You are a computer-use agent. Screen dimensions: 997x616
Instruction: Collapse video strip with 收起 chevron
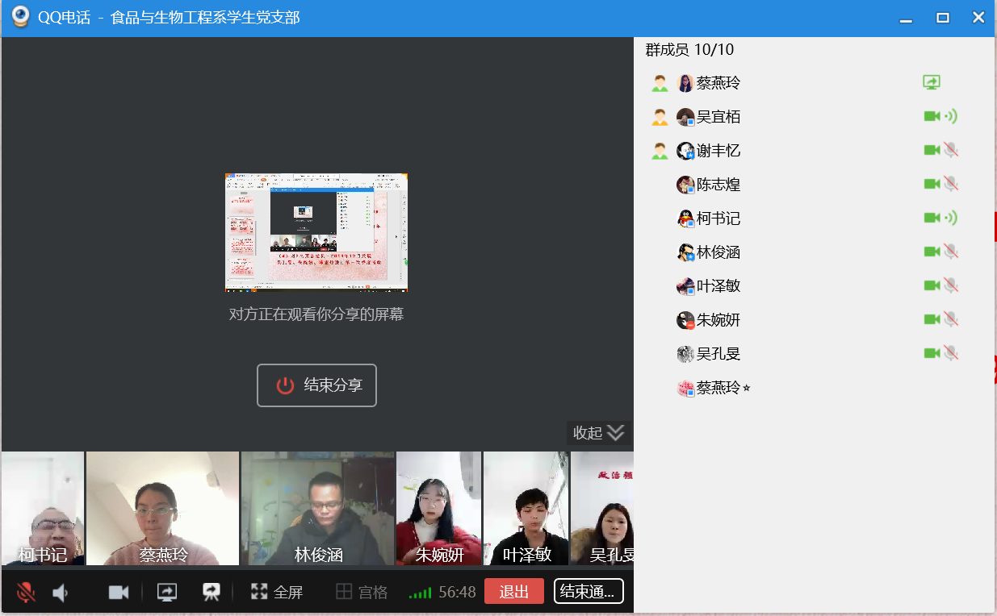coord(598,433)
